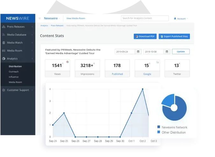Click the Oct 1 data point
The height and width of the screenshot is (157, 215).
(x=131, y=113)
